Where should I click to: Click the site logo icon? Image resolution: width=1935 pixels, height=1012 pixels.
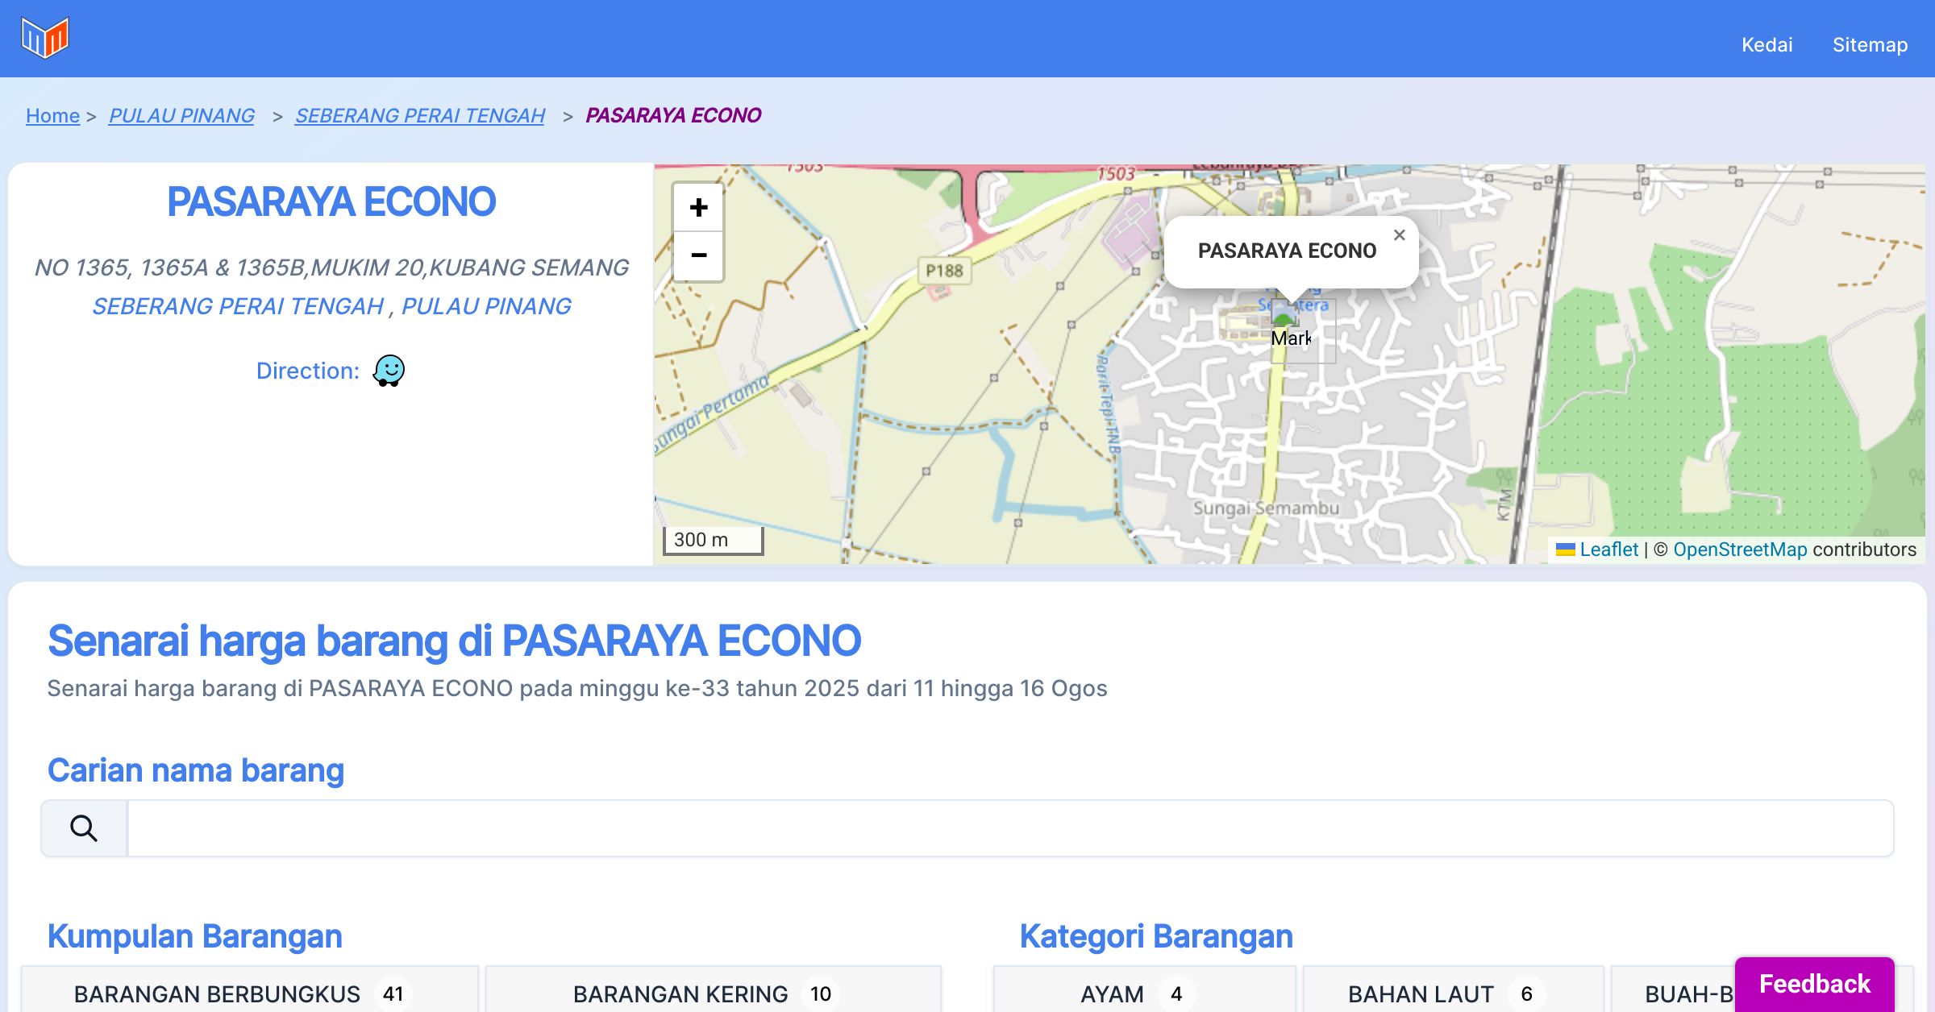tap(45, 37)
